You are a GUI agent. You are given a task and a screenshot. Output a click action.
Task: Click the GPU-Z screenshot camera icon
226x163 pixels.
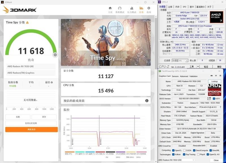[x=212, y=75]
